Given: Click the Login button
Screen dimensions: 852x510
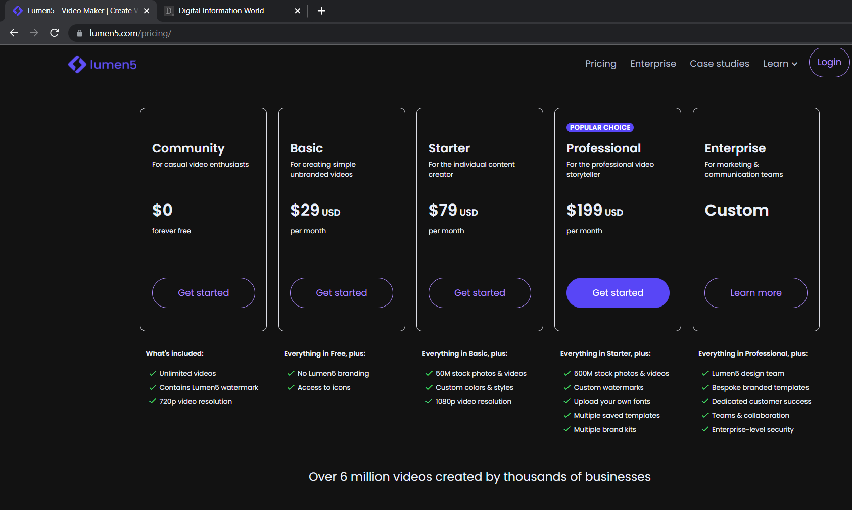Looking at the screenshot, I should (x=829, y=62).
